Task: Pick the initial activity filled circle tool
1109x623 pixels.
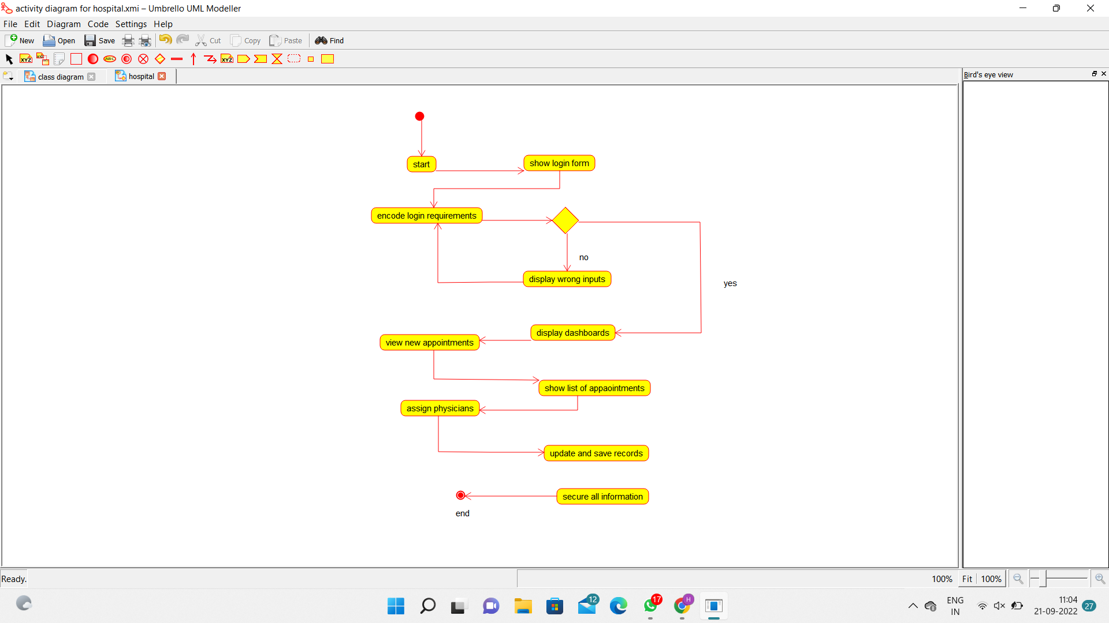Action: [93, 59]
